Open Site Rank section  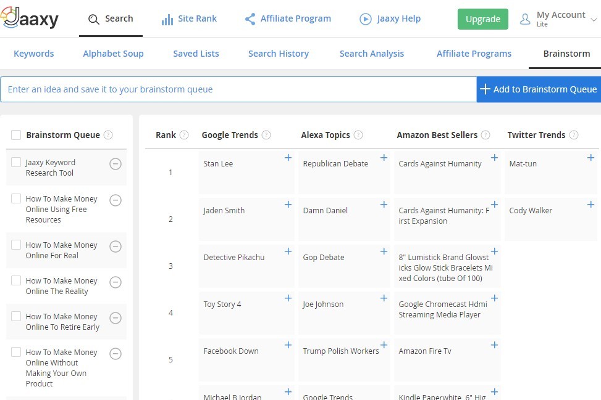click(189, 18)
